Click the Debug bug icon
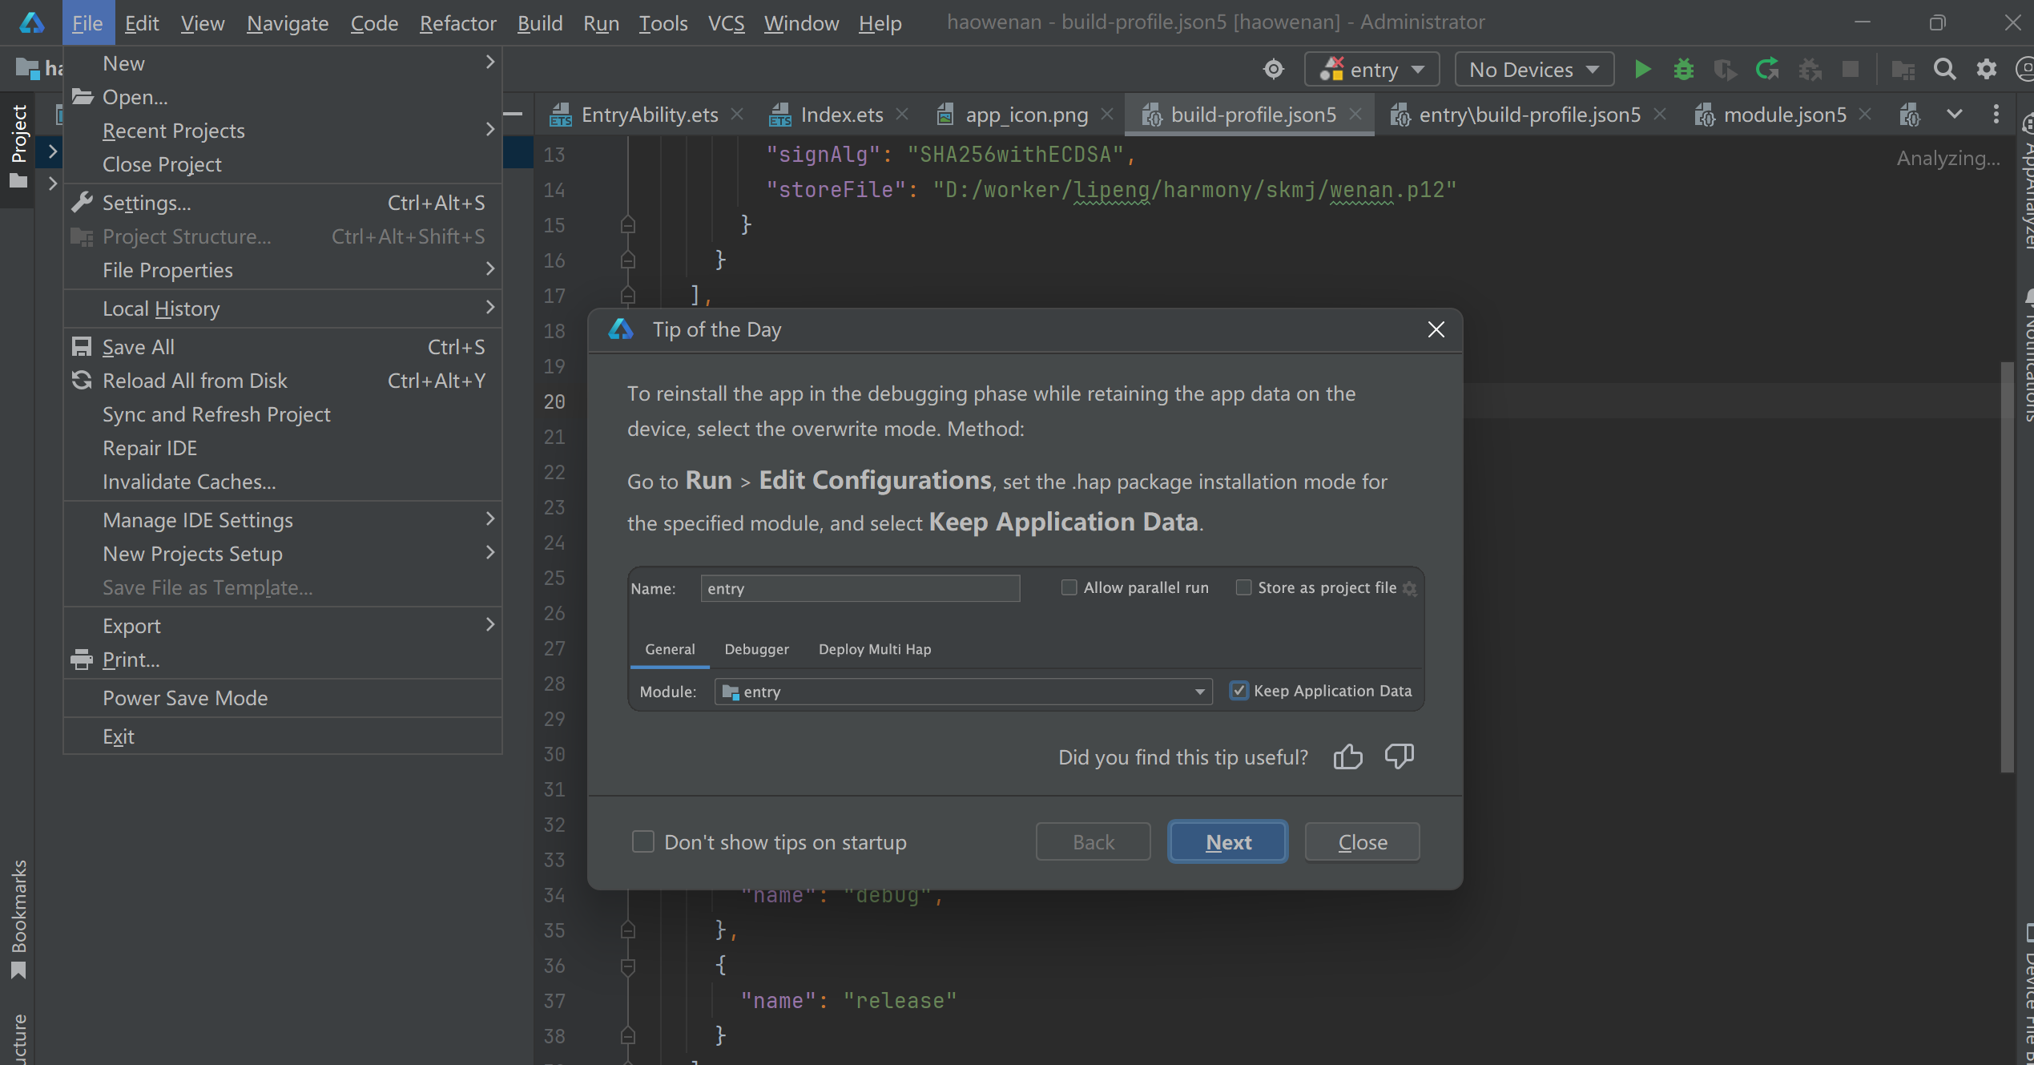This screenshot has height=1065, width=2034. pos(1683,70)
